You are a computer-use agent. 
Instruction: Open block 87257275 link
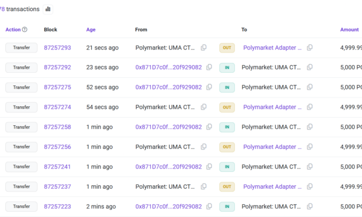(57, 87)
